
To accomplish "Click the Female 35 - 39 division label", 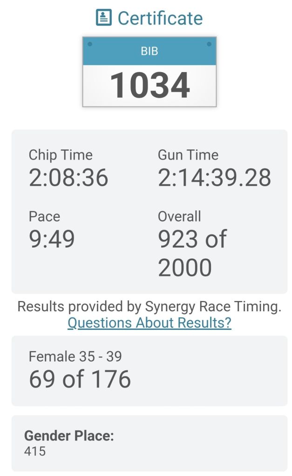I will coord(75,356).
